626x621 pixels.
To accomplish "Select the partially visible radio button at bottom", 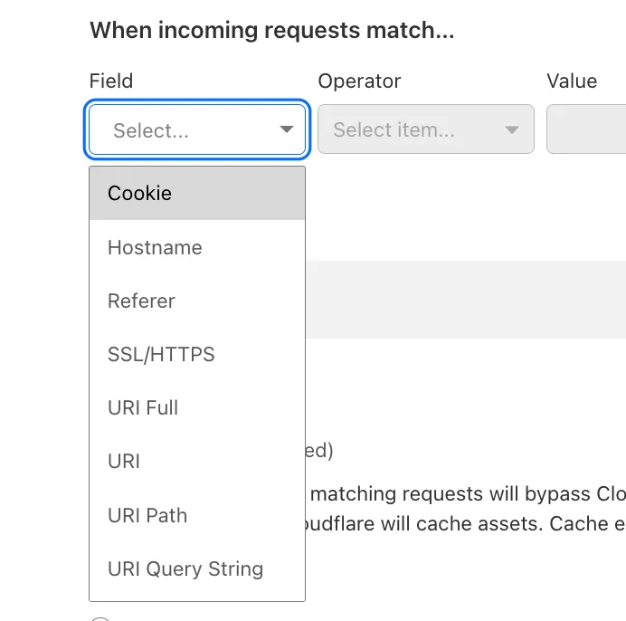I will pyautogui.click(x=100, y=619).
